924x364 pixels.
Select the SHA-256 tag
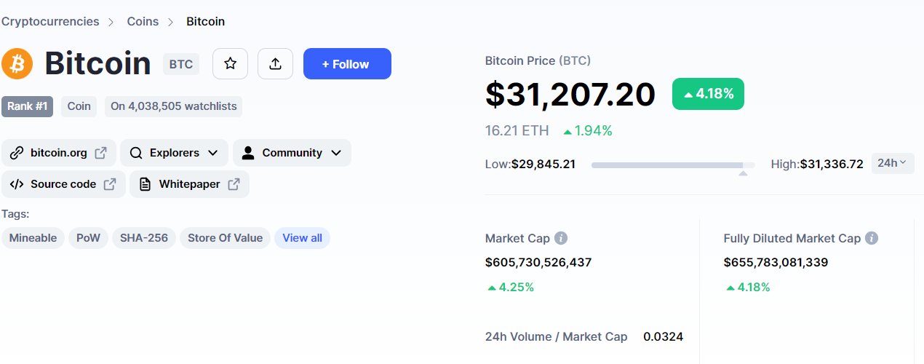(143, 238)
